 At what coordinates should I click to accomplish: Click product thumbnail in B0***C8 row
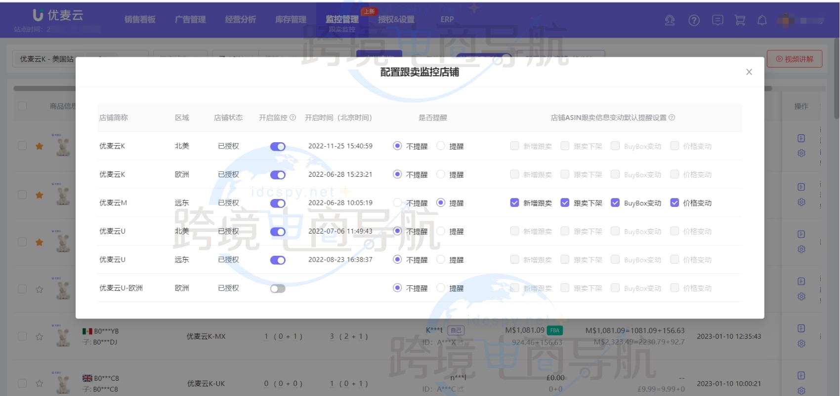coord(63,384)
